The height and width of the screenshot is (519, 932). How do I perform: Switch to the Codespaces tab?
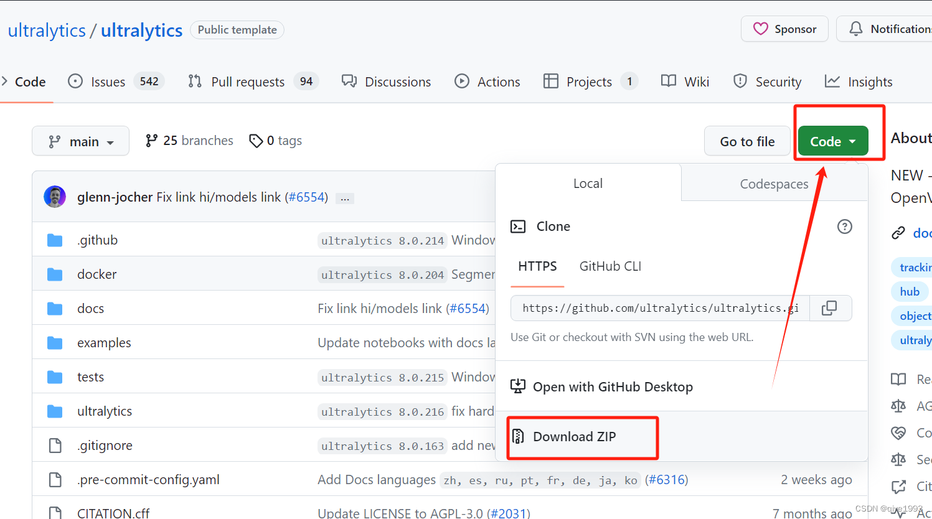(774, 184)
